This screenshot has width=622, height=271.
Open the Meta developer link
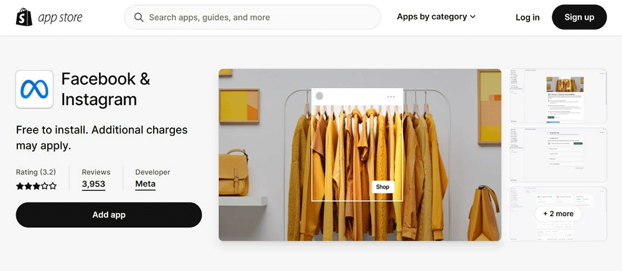click(145, 184)
